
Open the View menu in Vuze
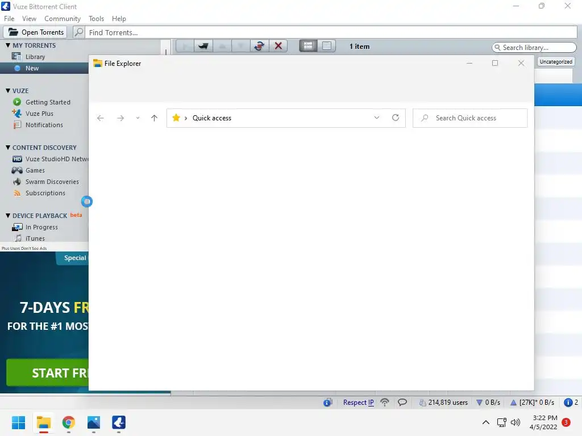coord(29,19)
